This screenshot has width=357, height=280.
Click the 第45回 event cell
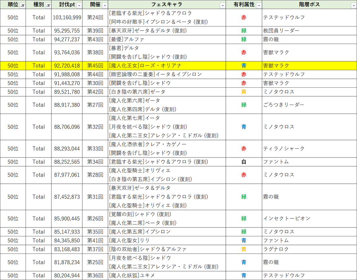[95, 65]
